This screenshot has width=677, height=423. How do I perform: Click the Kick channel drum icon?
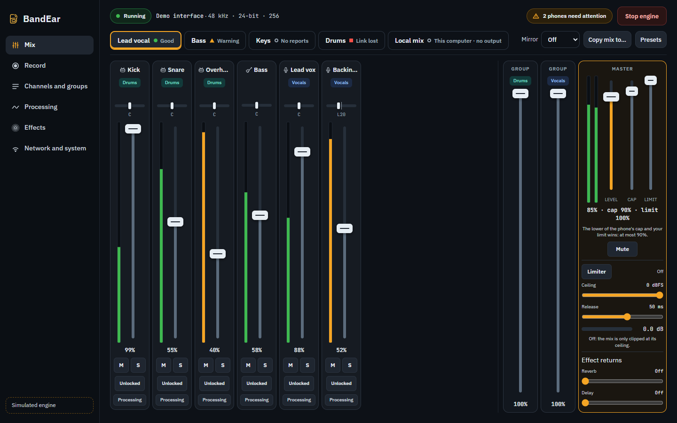click(x=123, y=70)
